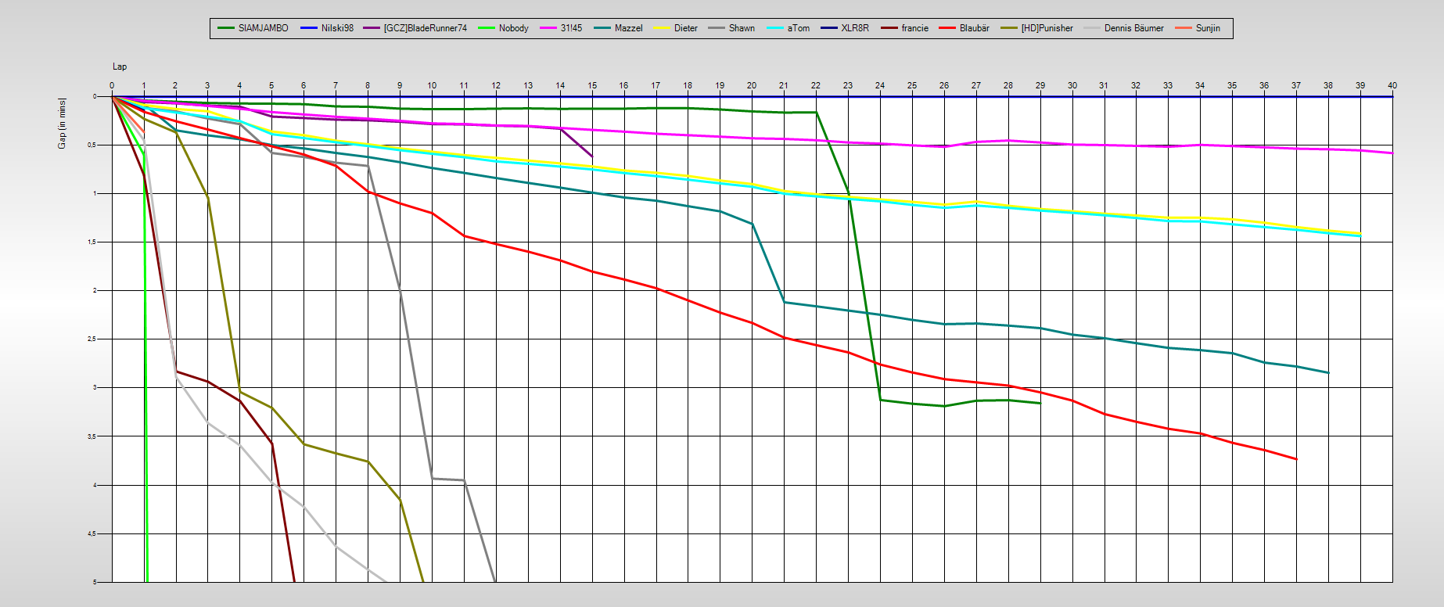Image resolution: width=1444 pixels, height=607 pixels.
Task: Click purple BladeRunner74 line end at lap 15
Action: coord(592,156)
